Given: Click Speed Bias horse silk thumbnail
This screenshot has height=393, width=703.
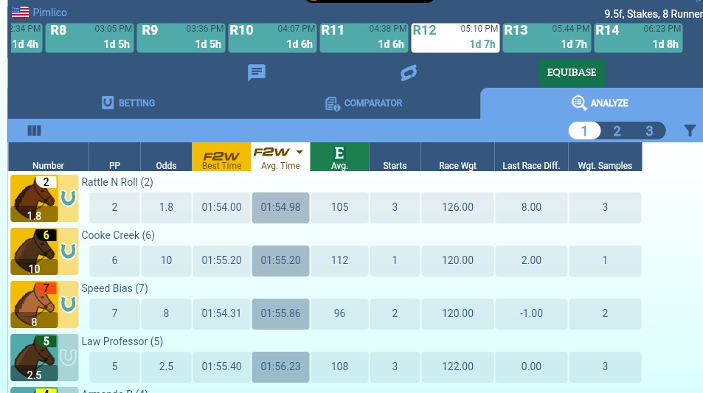Looking at the screenshot, I should pyautogui.click(x=34, y=305).
